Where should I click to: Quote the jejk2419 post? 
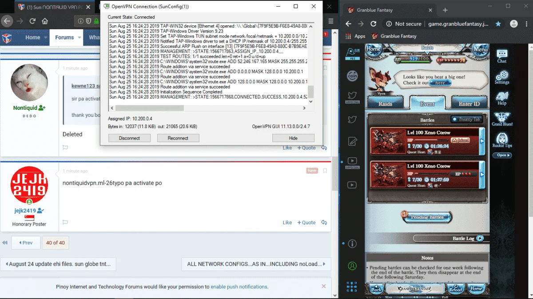click(x=306, y=222)
